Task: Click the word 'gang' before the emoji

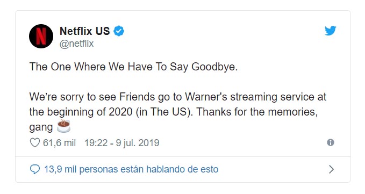Action: click(41, 127)
